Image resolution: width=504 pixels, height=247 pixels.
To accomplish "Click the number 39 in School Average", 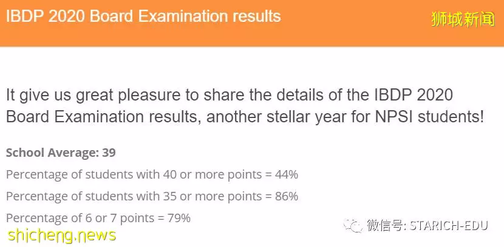I will click(x=109, y=153).
